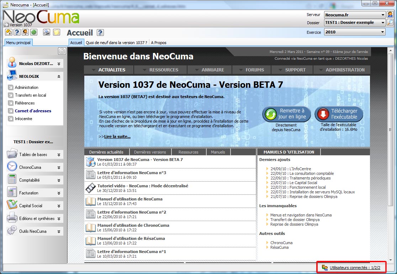397x274 pixels.
Task: Open the ADMINISTRATION navigation menu
Action: [342, 70]
